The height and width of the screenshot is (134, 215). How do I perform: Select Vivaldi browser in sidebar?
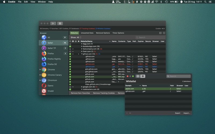click(x=50, y=91)
